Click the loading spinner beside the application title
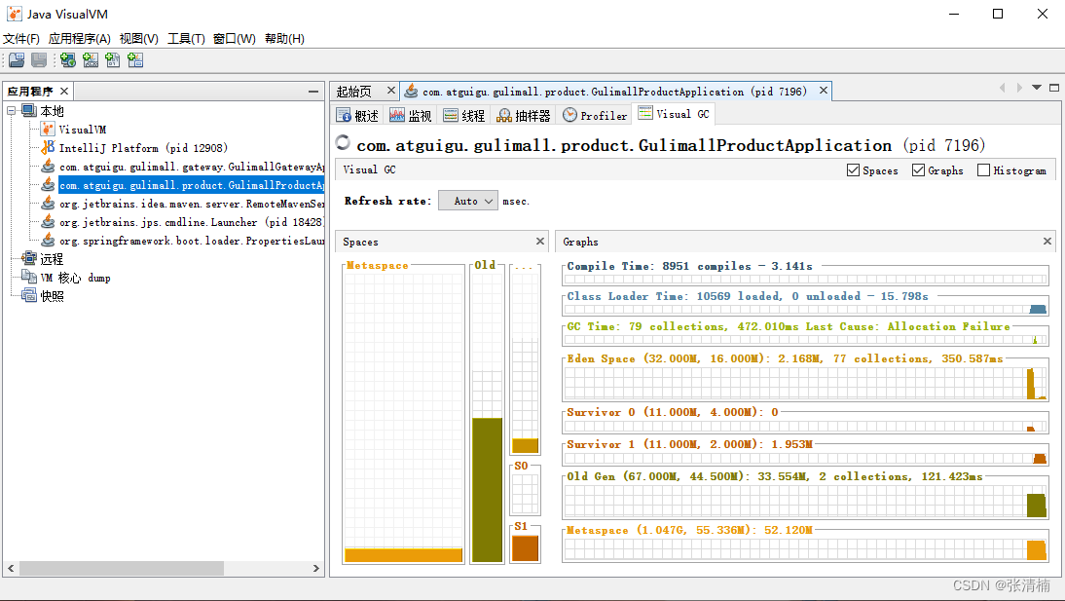 (343, 142)
